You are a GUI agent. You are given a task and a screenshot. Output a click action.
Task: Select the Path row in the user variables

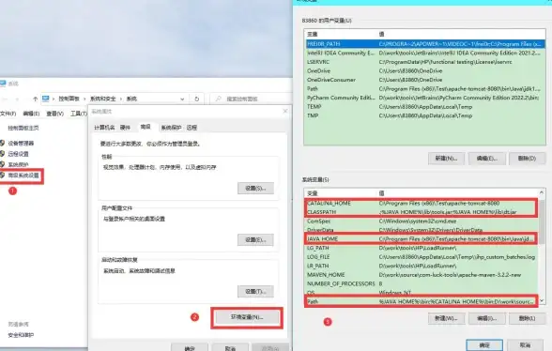(425, 89)
